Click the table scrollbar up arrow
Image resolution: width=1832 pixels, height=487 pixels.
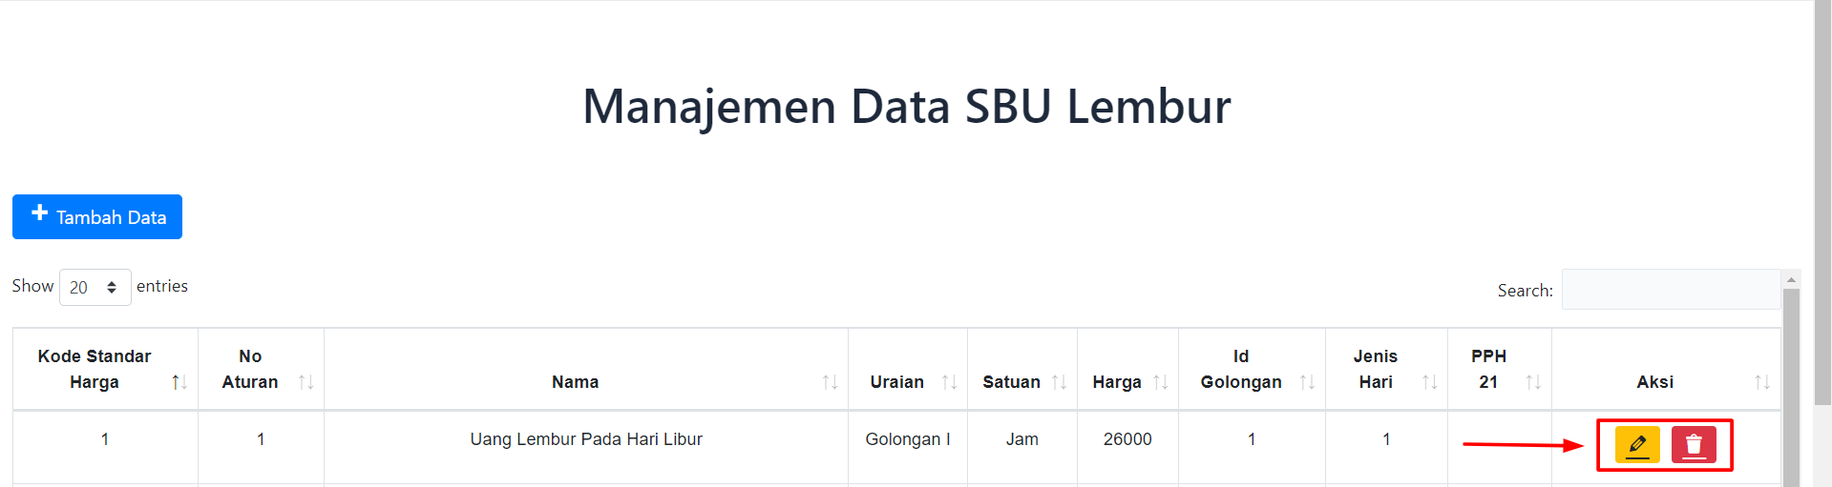pyautogui.click(x=1792, y=279)
